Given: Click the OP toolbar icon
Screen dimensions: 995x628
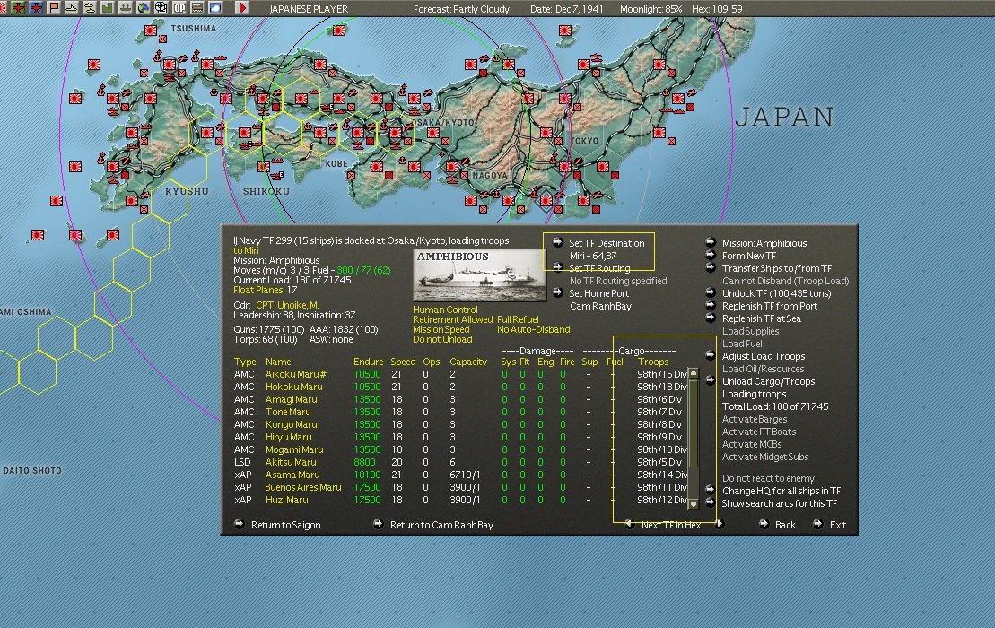Looking at the screenshot, I should [x=179, y=8].
